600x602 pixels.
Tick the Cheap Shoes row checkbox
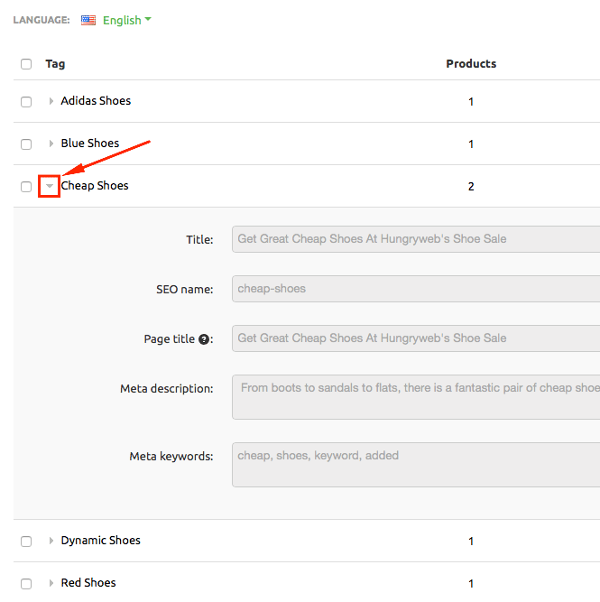[26, 187]
